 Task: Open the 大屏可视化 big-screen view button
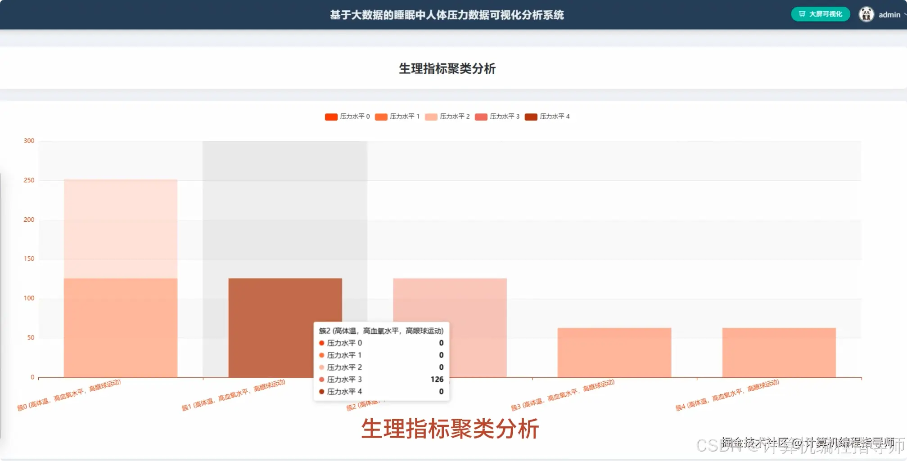(x=820, y=14)
